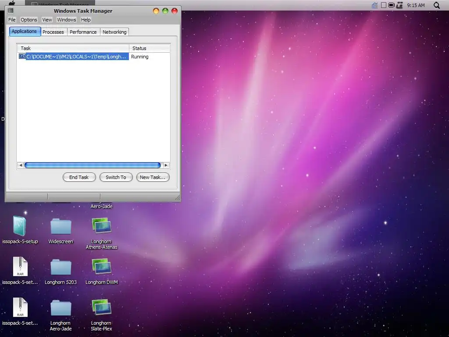Select the bottom issopack-5-set RAR file
Image resolution: width=449 pixels, height=337 pixels.
(20, 307)
